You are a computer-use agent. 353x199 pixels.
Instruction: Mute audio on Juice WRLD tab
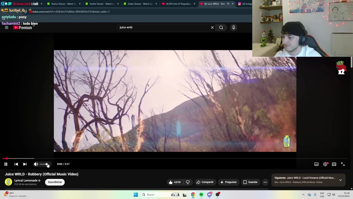pyautogui.click(x=228, y=4)
